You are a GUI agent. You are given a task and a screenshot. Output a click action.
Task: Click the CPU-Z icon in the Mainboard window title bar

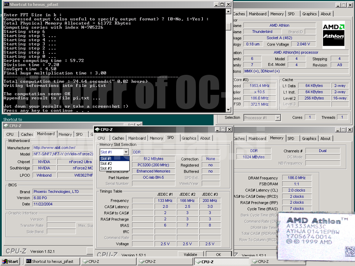[6, 126]
